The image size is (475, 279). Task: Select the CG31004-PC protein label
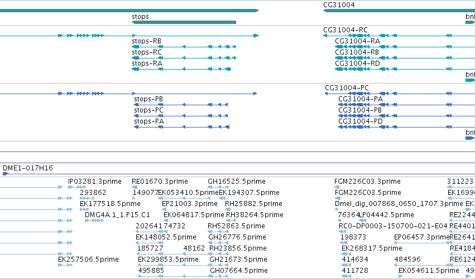(347, 88)
